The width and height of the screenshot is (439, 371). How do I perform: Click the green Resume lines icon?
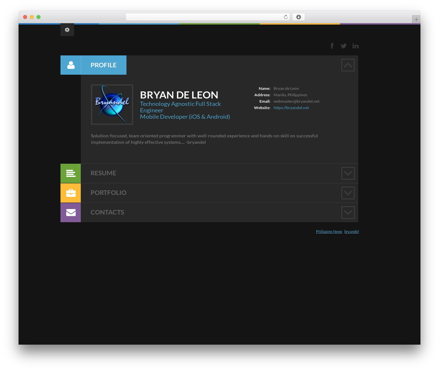click(x=71, y=173)
